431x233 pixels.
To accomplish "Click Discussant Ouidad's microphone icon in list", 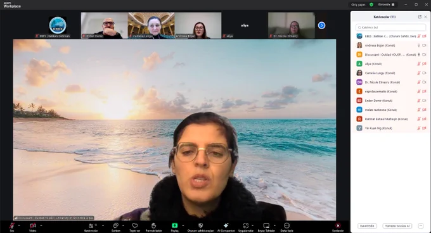I will point(419,54).
